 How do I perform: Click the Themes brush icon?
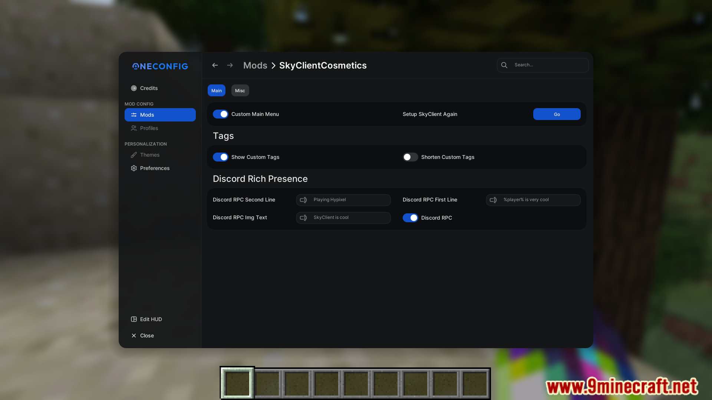tap(134, 155)
